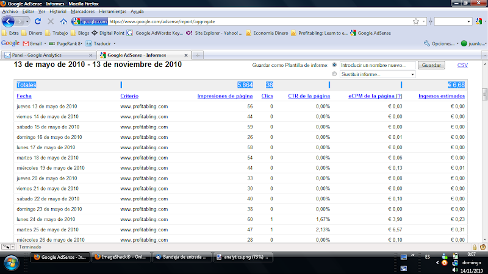This screenshot has height=274, width=488.
Task: Go back with the browser back arrow
Action: point(9,21)
